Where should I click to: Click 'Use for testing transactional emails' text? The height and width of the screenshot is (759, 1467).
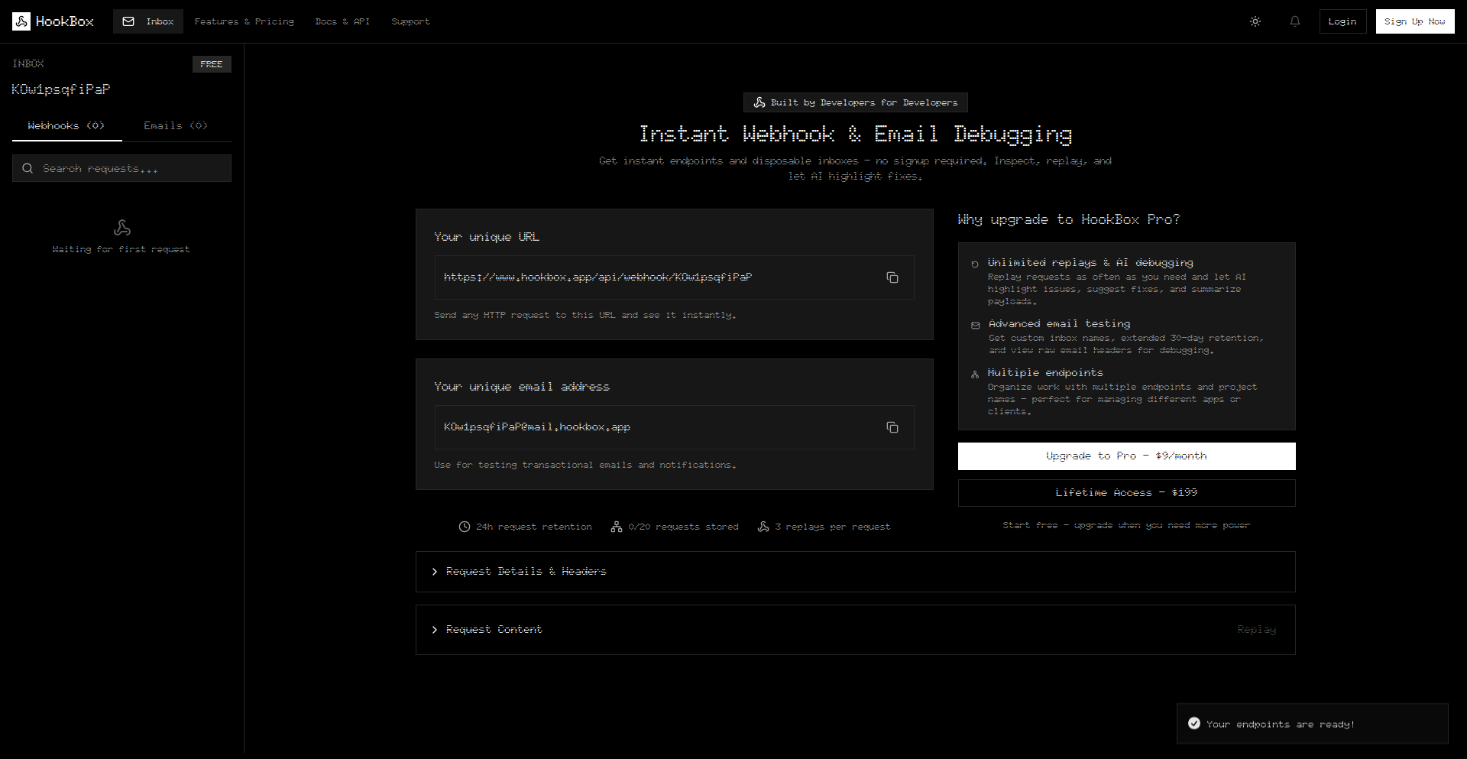[585, 465]
